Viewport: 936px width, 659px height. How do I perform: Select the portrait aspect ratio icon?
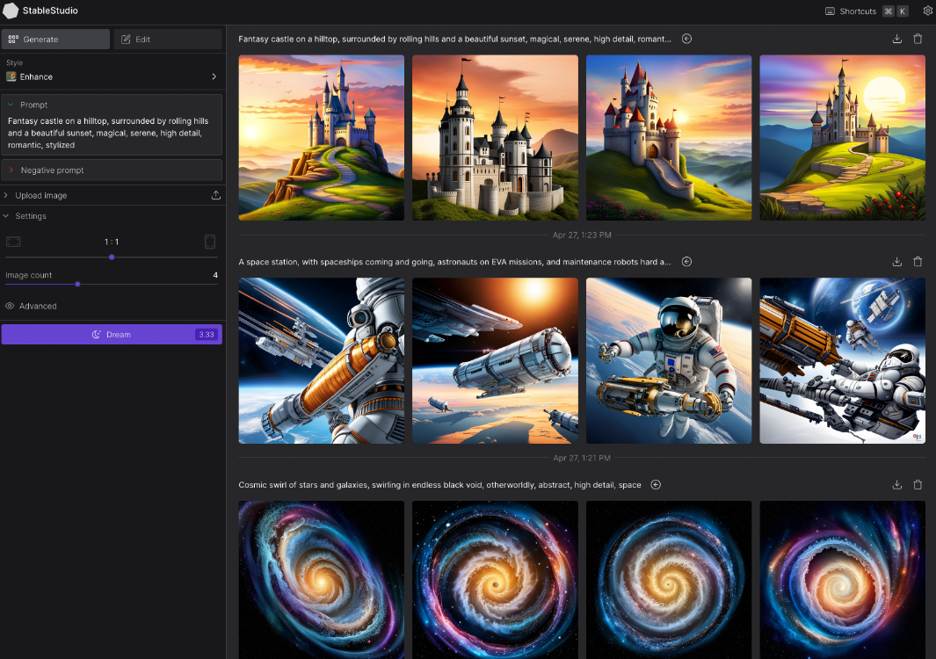[x=210, y=242]
